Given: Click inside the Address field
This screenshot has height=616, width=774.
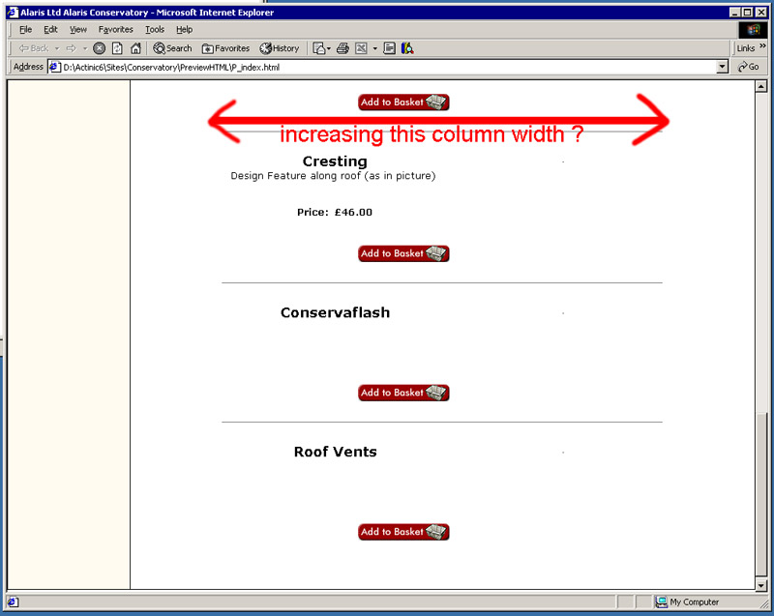Looking at the screenshot, I should 387,67.
